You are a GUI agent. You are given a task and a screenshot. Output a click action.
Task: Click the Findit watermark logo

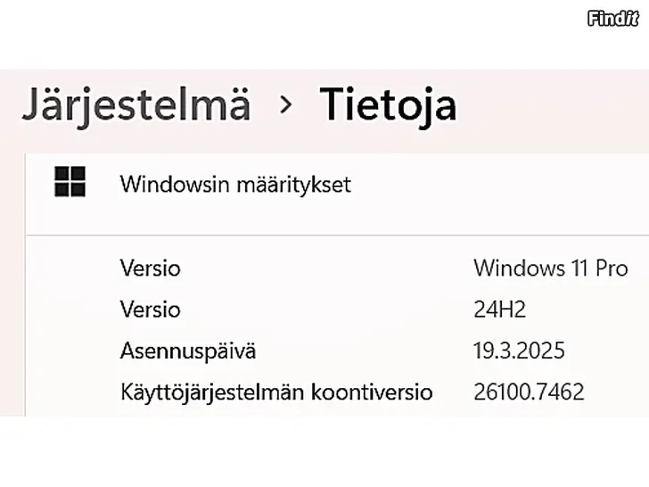(613, 19)
